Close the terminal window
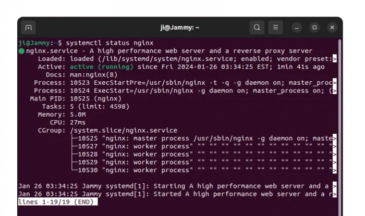365x216 pixels. [332, 28]
